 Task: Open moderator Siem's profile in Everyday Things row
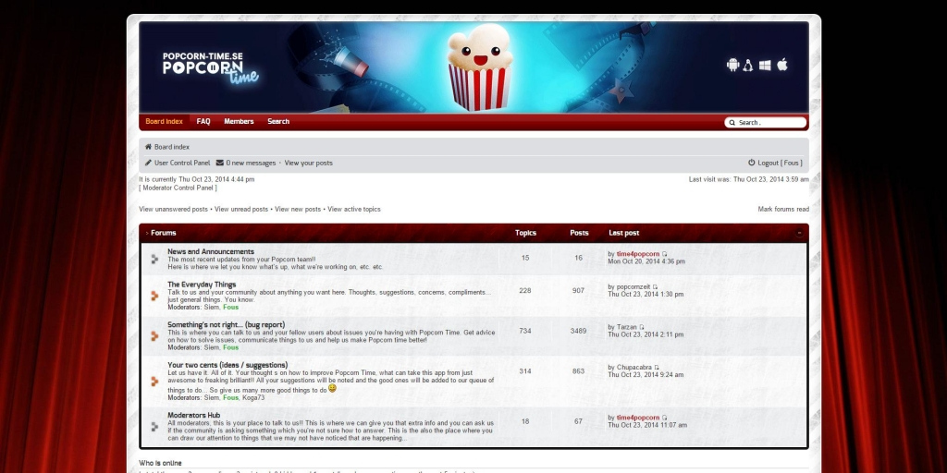coord(212,307)
